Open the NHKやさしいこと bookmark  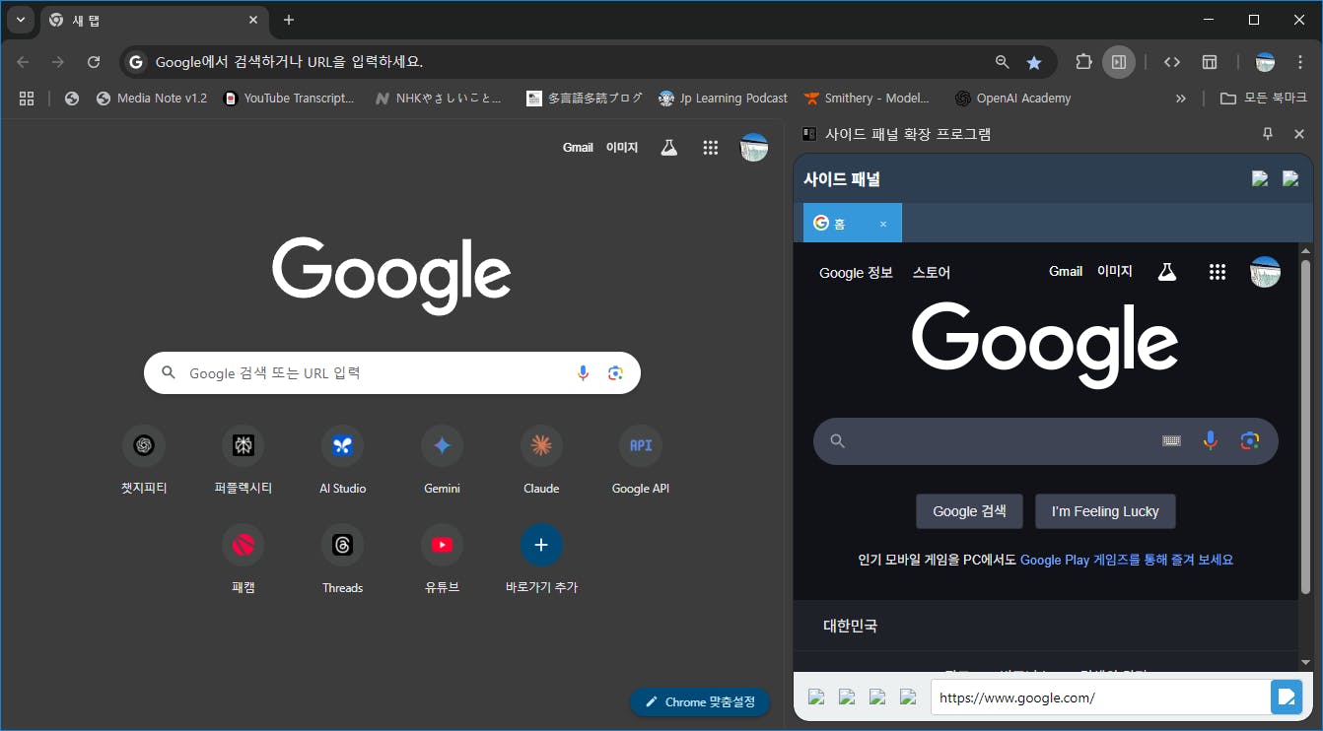coord(438,99)
